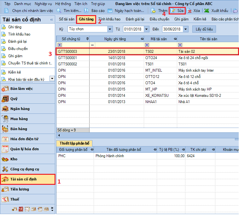
Task: Collapse the Tài sản cố định side panel
Action: click(x=51, y=19)
